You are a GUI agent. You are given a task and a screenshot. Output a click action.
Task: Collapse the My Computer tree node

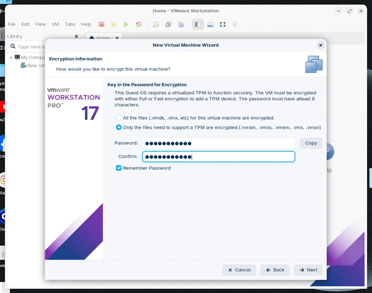coord(11,57)
